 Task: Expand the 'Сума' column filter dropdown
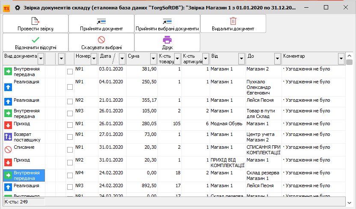tap(154, 58)
